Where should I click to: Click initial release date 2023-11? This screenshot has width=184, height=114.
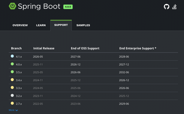point(38,96)
